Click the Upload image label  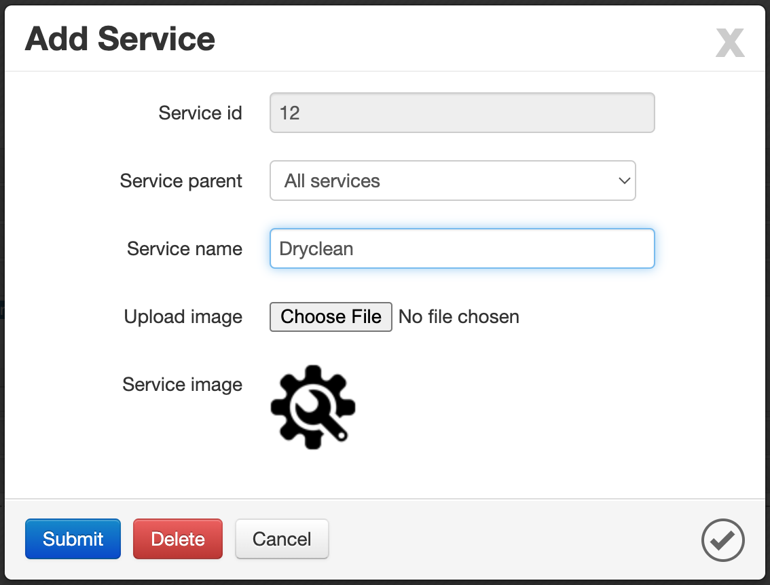pos(183,317)
